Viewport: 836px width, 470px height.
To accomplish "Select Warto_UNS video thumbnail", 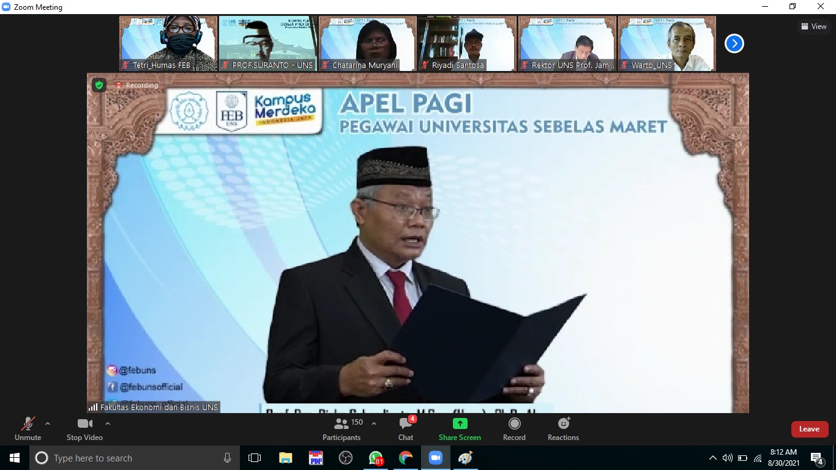I will point(666,43).
